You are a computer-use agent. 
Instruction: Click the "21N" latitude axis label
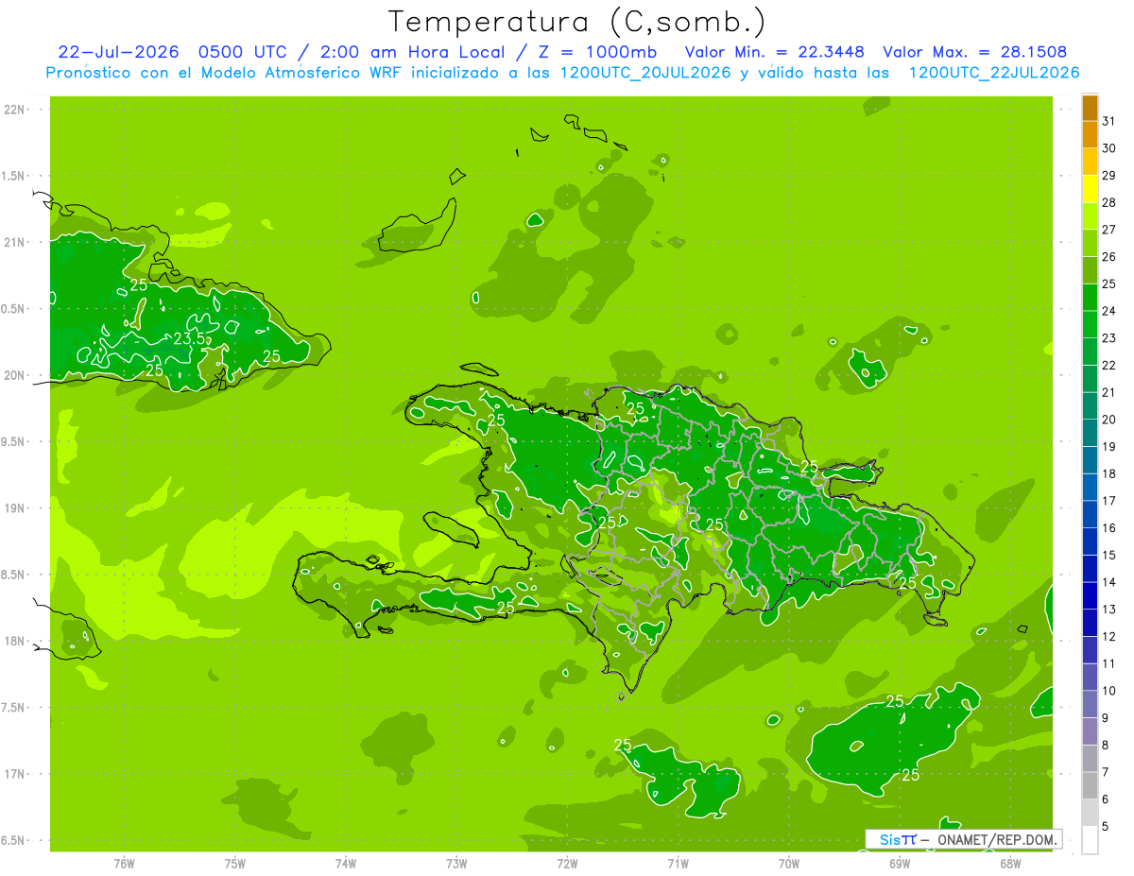coord(14,242)
